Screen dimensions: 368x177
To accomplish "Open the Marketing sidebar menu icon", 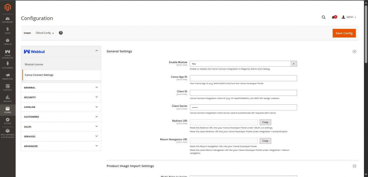I will tap(8, 77).
